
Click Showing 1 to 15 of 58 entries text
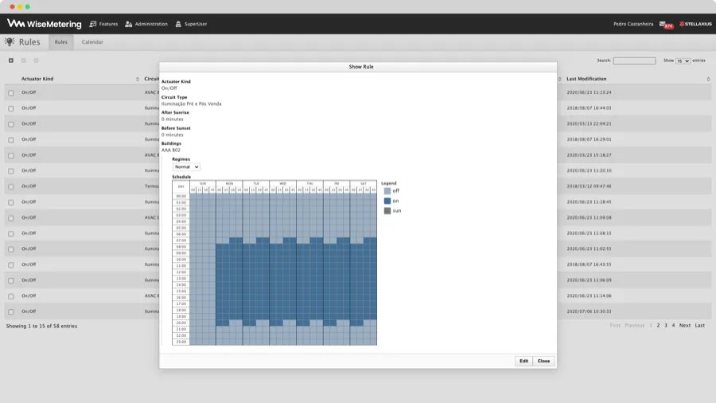click(41, 327)
